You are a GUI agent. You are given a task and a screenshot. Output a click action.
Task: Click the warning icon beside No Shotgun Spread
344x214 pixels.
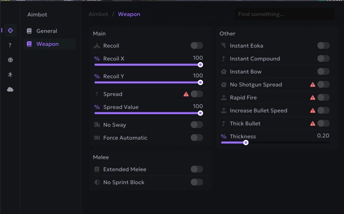click(x=313, y=85)
